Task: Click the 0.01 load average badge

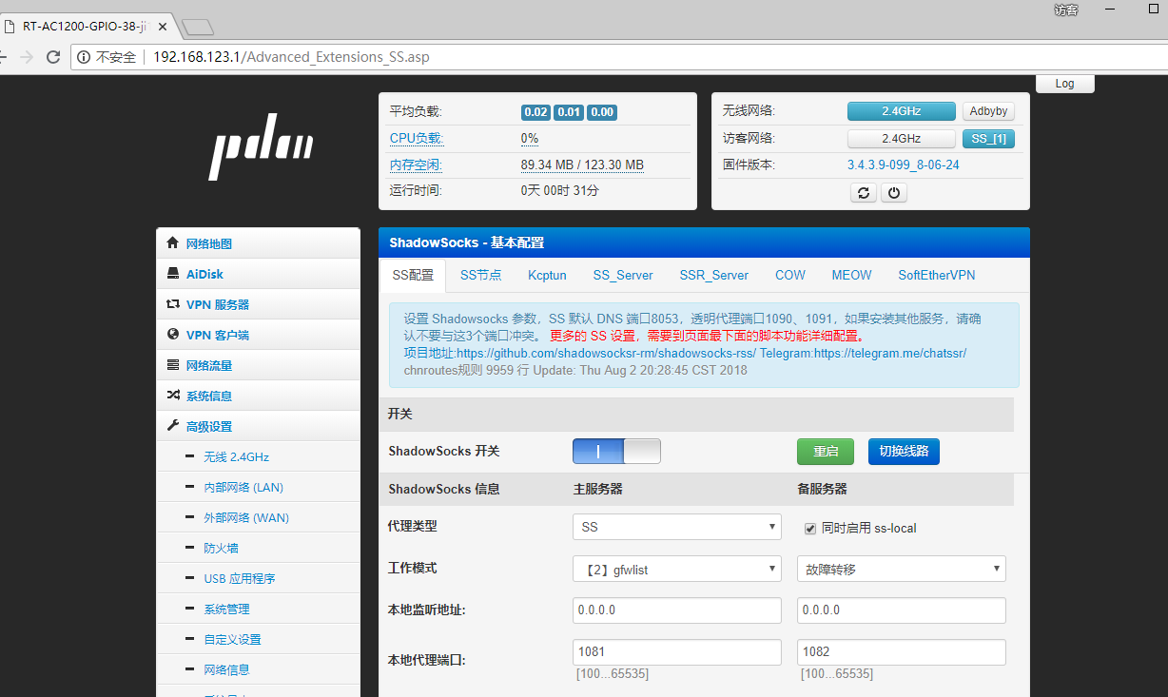Action: point(569,112)
